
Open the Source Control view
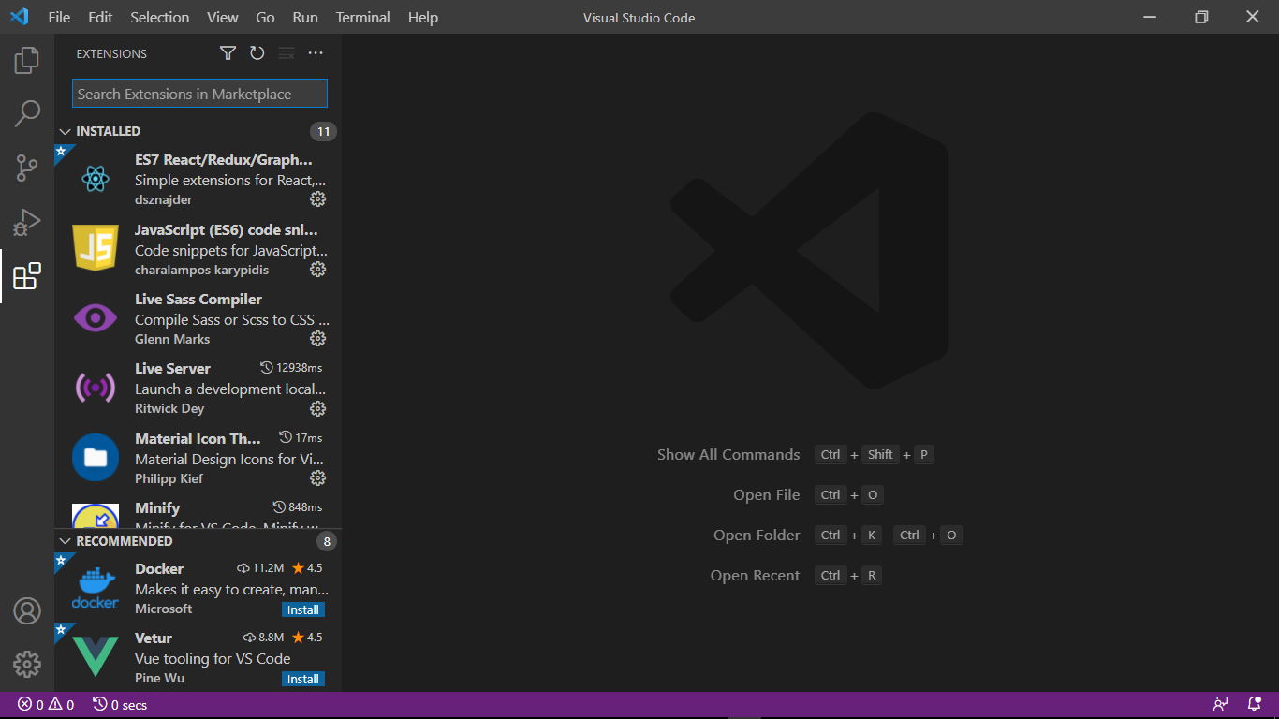click(x=27, y=169)
